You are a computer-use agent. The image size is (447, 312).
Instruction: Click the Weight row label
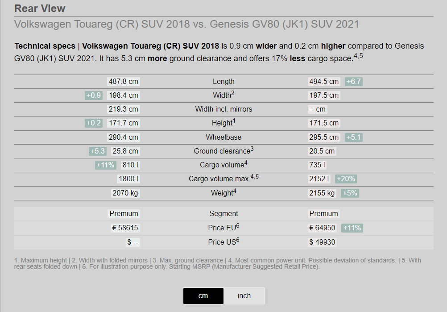coord(223,192)
